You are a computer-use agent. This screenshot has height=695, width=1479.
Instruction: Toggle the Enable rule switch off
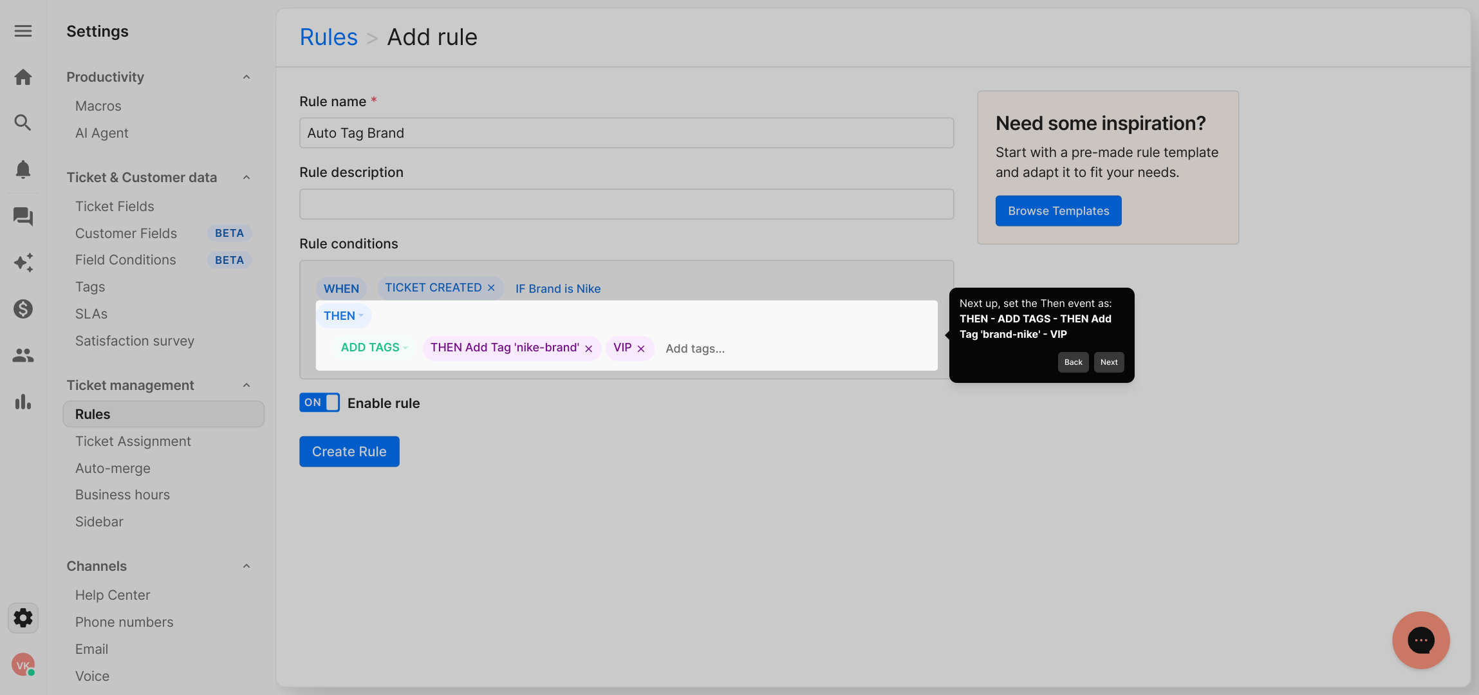click(319, 403)
